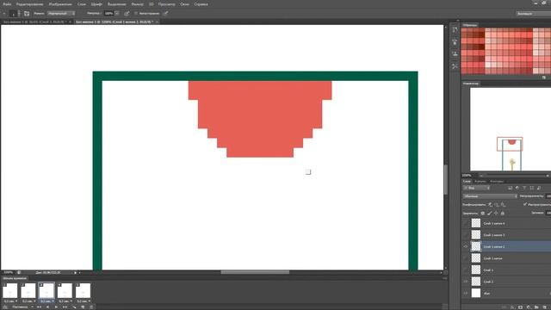Play the frame animation

56,307
